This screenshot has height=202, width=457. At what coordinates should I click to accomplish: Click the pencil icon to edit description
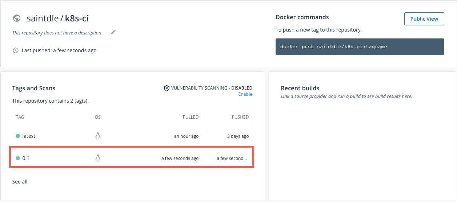tap(113, 32)
